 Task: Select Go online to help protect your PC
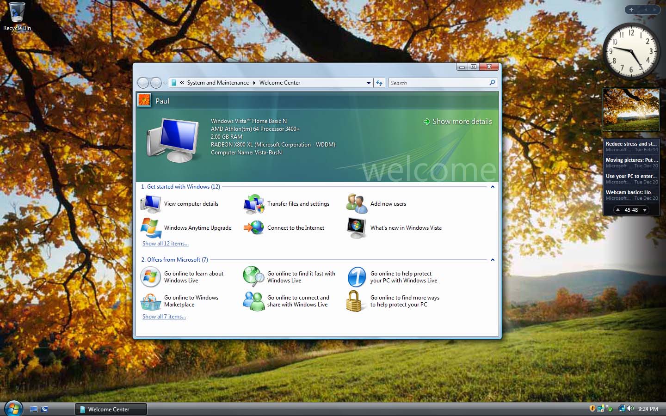tap(392, 277)
